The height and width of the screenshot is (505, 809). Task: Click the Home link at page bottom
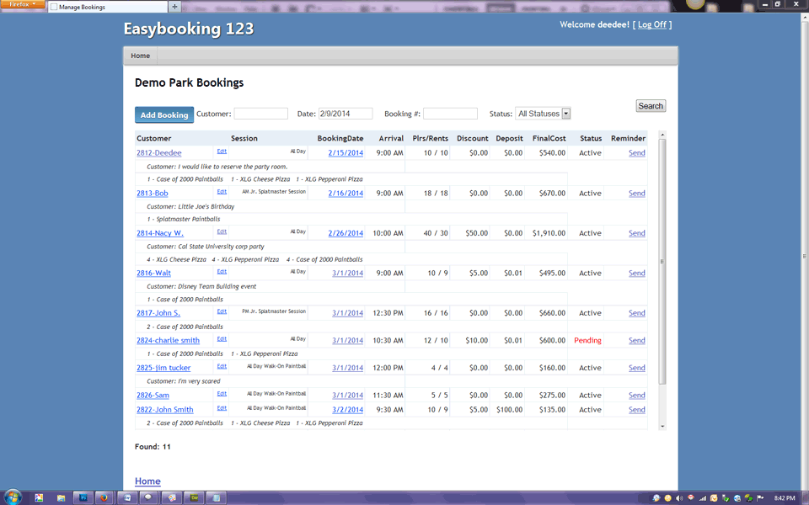tap(147, 481)
